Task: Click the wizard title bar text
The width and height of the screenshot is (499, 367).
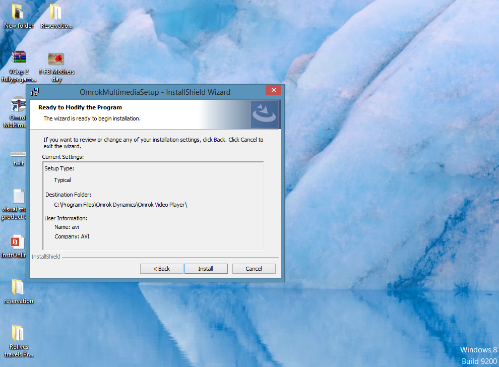Action: click(155, 92)
